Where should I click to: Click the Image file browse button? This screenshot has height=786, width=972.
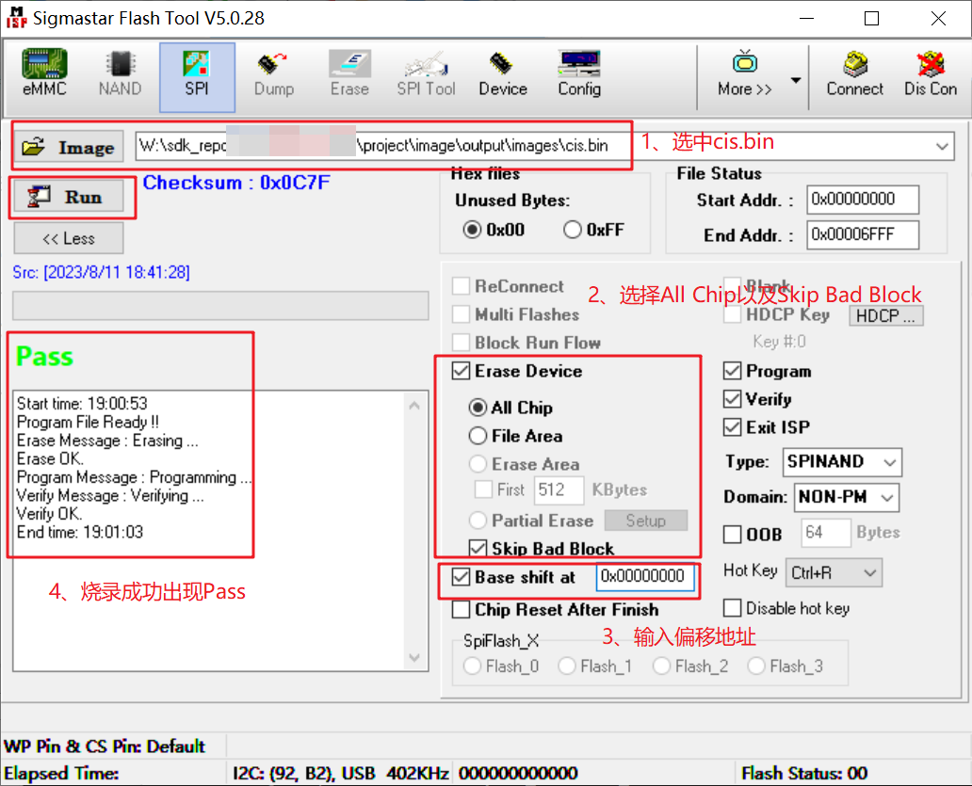coord(69,147)
